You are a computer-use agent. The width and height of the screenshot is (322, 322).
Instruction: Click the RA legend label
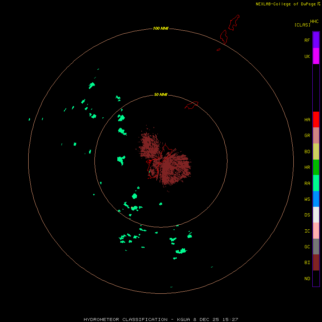[x=307, y=184]
